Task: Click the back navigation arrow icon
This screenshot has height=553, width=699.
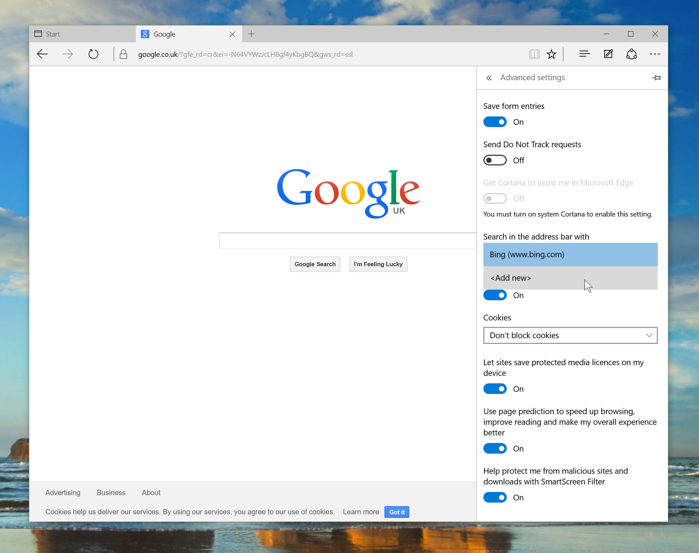Action: pyautogui.click(x=43, y=54)
